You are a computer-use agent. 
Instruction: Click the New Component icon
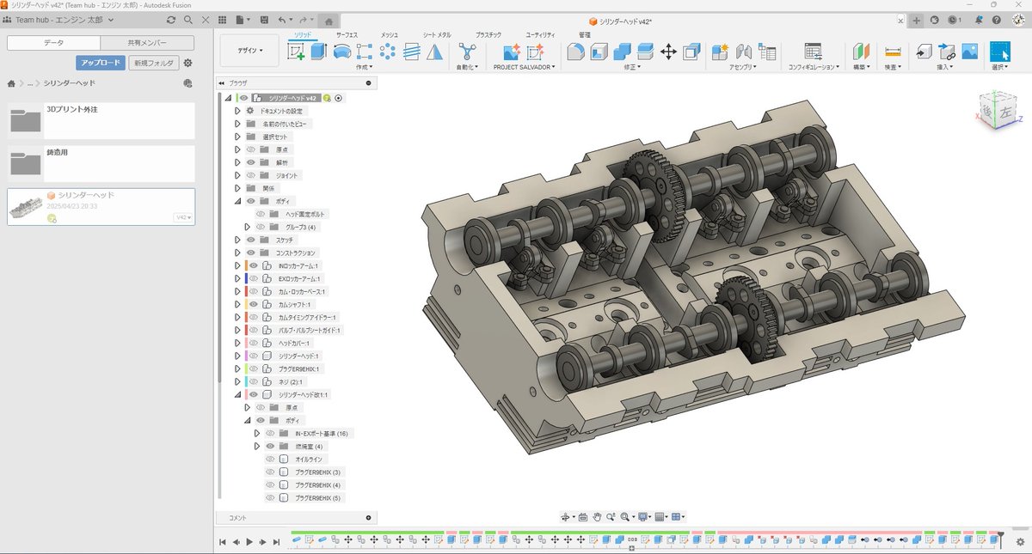tap(721, 52)
